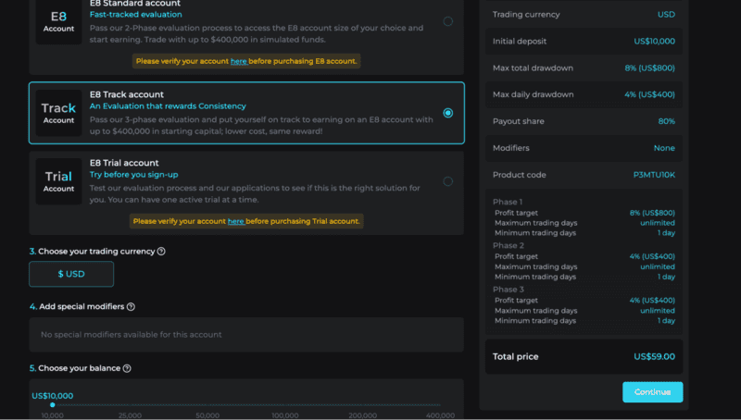This screenshot has width=741, height=420.
Task: Click the US$10,000 balance label above slider
Action: [x=53, y=396]
